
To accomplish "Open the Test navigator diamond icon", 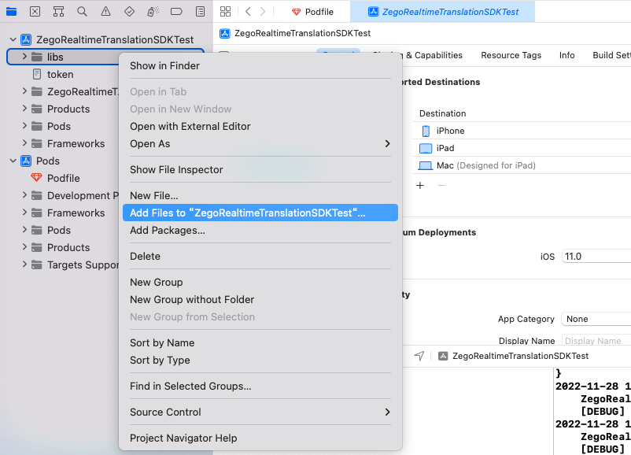I will click(x=129, y=12).
